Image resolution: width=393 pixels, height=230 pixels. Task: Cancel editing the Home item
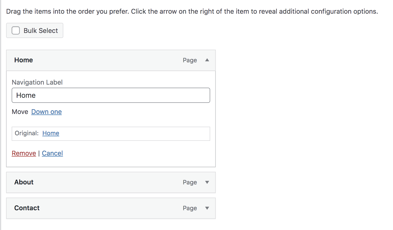pos(52,153)
